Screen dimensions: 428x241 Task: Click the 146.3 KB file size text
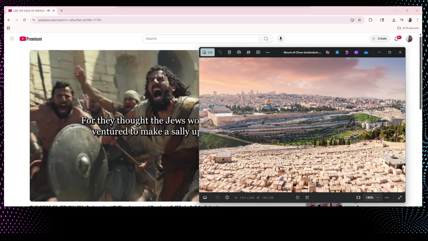(267, 197)
